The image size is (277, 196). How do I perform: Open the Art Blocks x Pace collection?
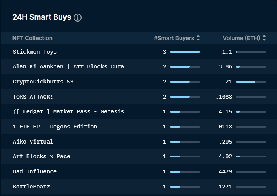[x=42, y=156]
